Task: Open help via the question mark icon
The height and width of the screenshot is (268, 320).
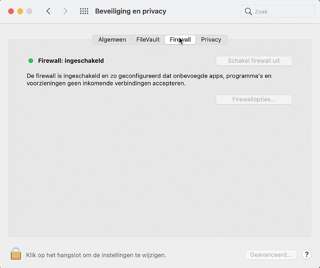Action: pyautogui.click(x=307, y=255)
